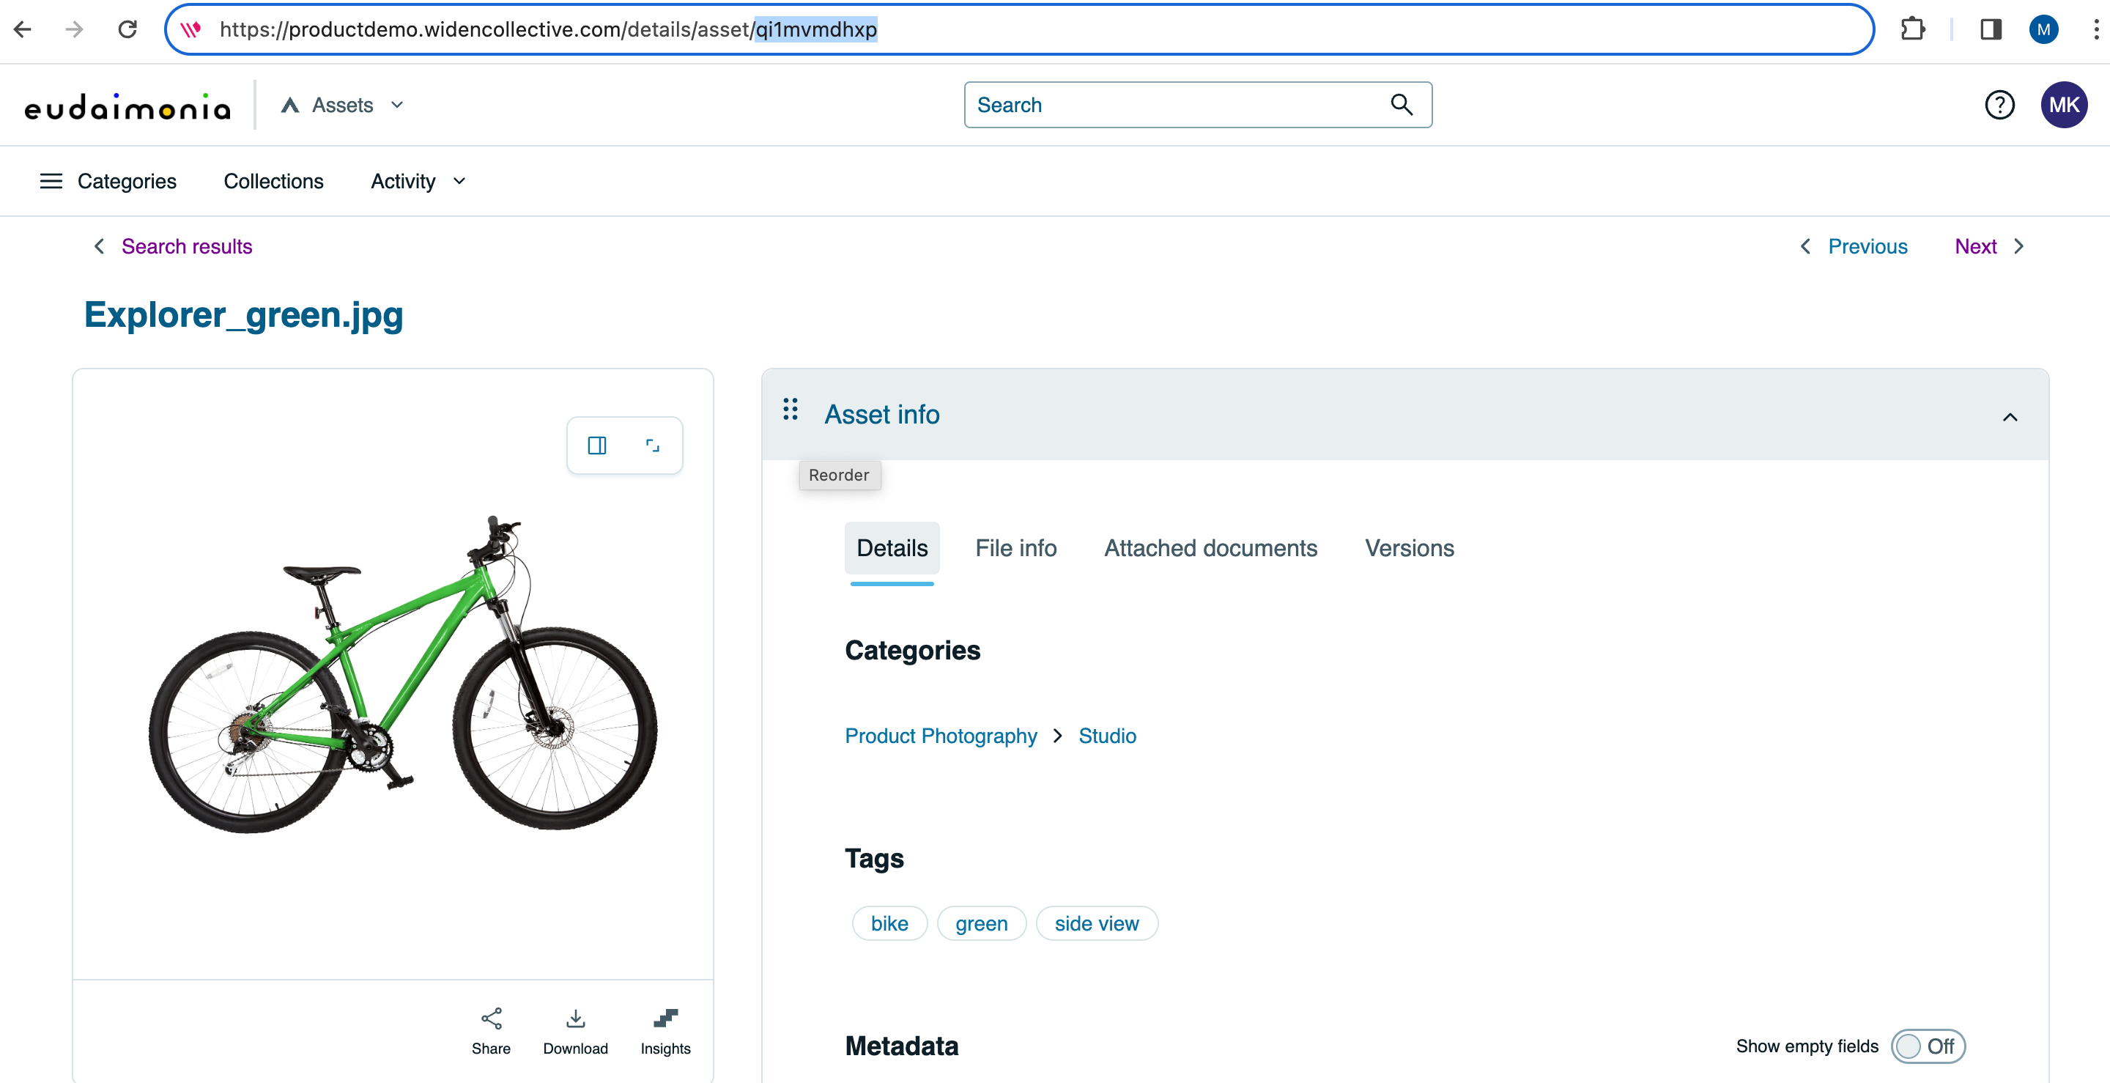
Task: Open the MK user avatar menu
Action: click(2063, 105)
